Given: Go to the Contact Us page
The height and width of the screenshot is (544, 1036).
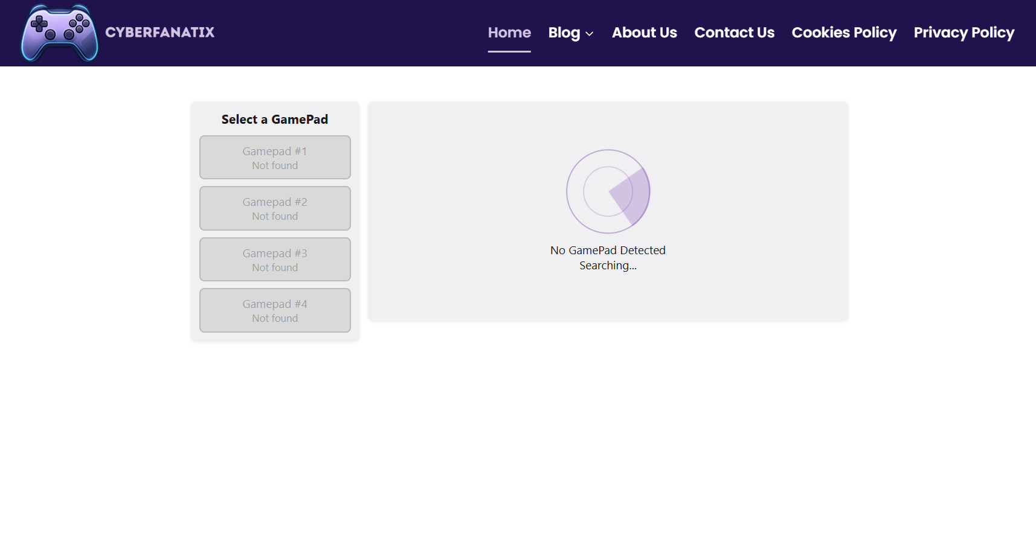Looking at the screenshot, I should click(x=734, y=33).
